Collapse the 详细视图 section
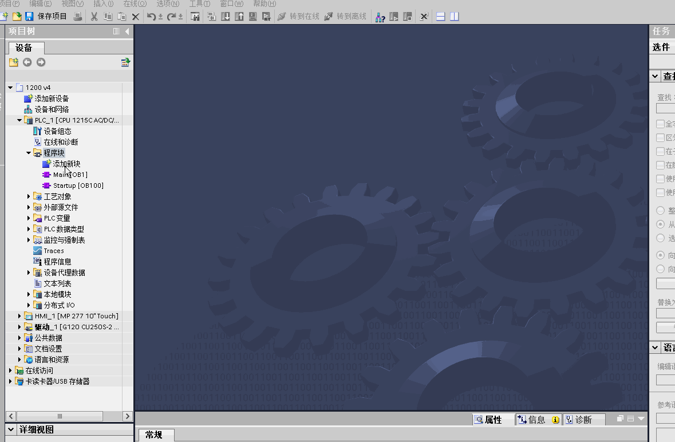675x442 pixels. (11, 429)
